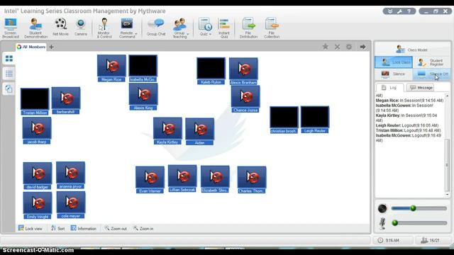Open the help question mark icon
The width and height of the screenshot is (454, 255).
pos(409,11)
